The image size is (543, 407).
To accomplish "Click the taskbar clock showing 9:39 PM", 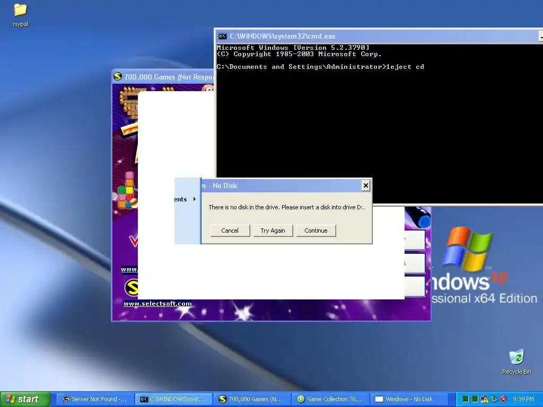I will click(523, 399).
